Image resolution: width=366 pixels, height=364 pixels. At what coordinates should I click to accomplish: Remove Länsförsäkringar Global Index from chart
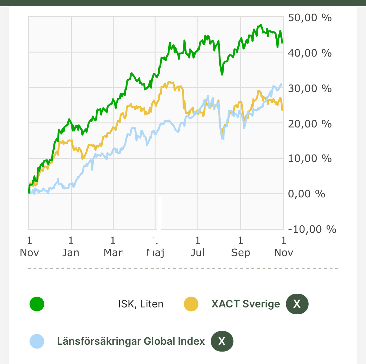(222, 341)
